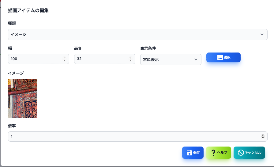Increase 高さ value with the up arrow
This screenshot has width=274, height=167.
pos(130,58)
